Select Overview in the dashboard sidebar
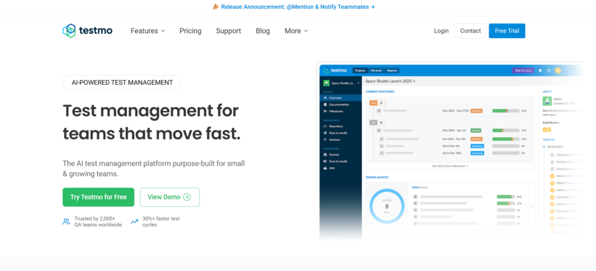Viewport: 596px width, 271px height. coord(340,98)
